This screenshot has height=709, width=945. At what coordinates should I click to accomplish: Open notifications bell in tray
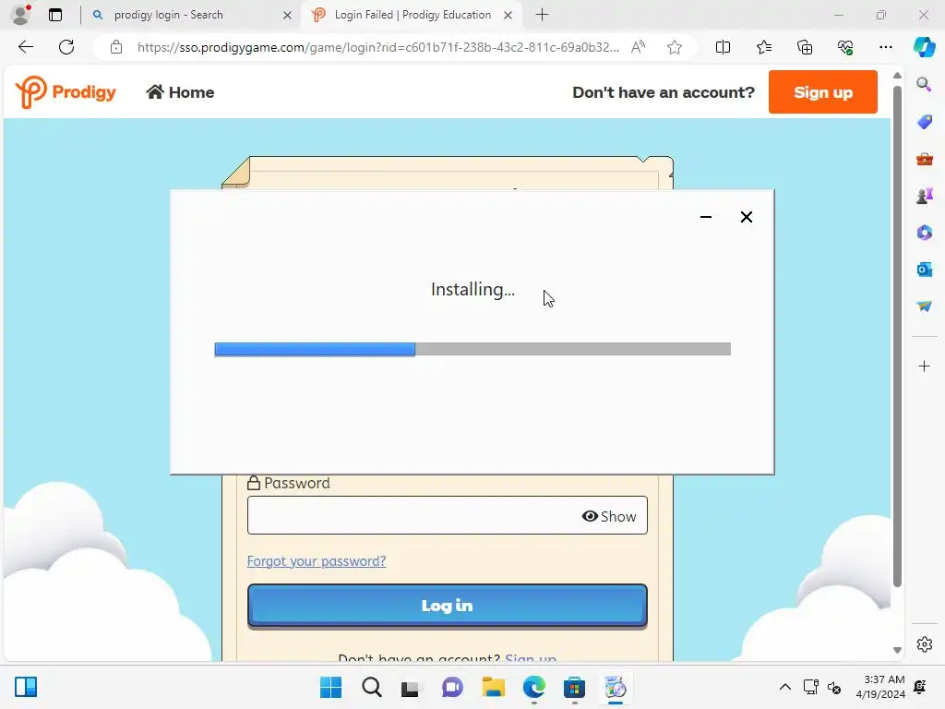[x=920, y=687]
